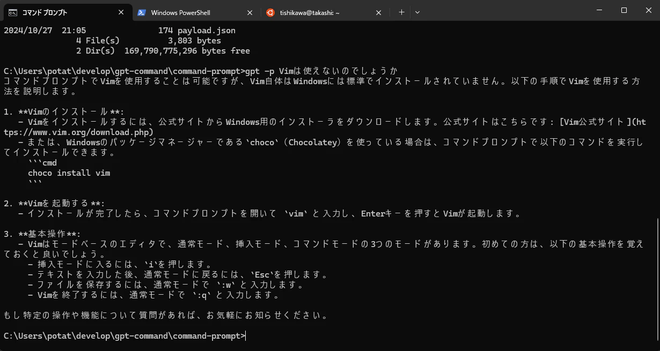The image size is (660, 351).
Task: Switch to the Windows PowerShell tab
Action: point(195,12)
